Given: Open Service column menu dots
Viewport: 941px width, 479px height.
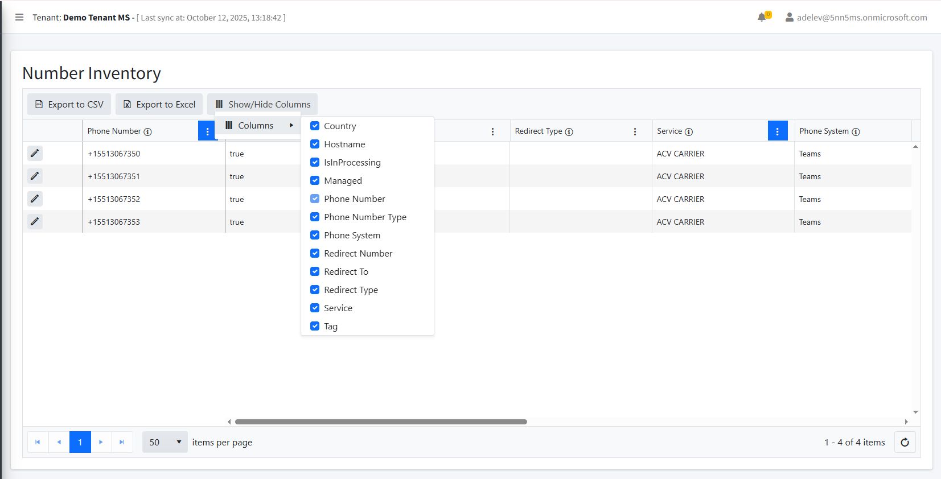Looking at the screenshot, I should click(x=777, y=131).
